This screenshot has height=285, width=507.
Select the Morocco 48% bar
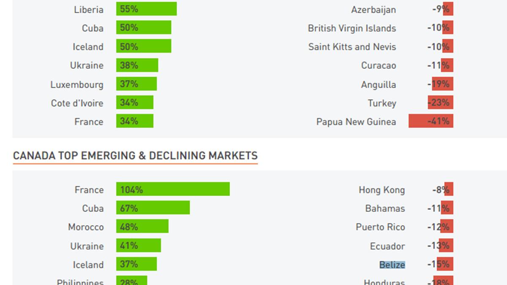tap(142, 226)
